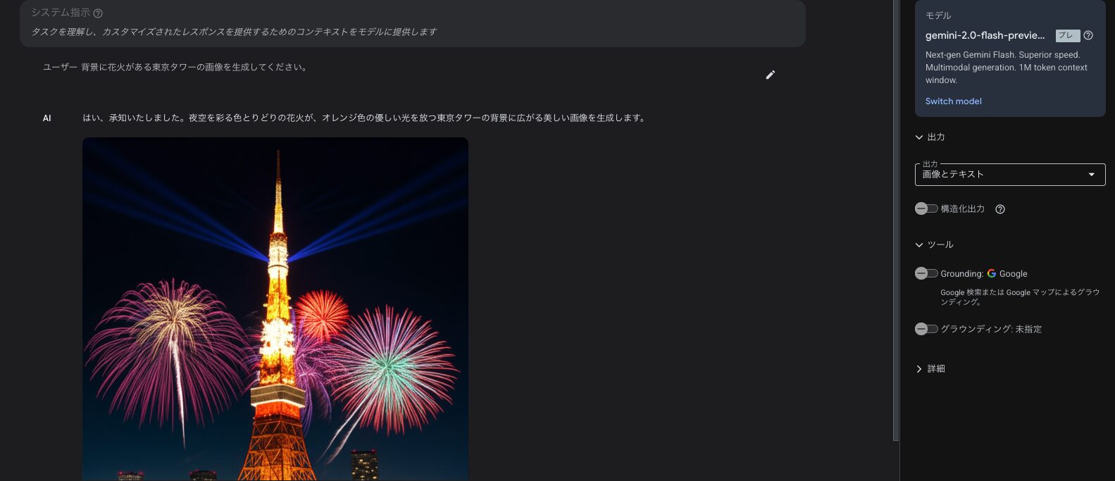Click help icon next to 構造化出力
1115x481 pixels.
pos(999,209)
